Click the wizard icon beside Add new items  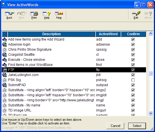tap(5, 39)
